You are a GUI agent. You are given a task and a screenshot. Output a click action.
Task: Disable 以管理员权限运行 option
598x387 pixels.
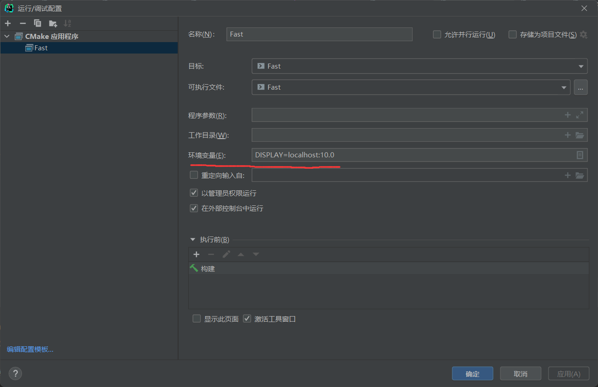(x=194, y=193)
